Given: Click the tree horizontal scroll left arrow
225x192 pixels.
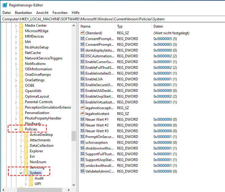Looking at the screenshot, I should pos(3,190).
